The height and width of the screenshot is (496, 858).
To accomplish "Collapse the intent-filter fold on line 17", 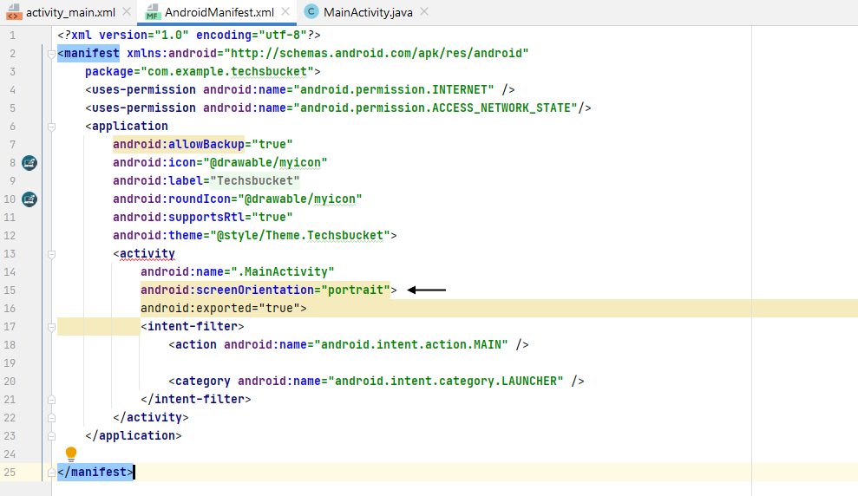I will click(x=51, y=326).
